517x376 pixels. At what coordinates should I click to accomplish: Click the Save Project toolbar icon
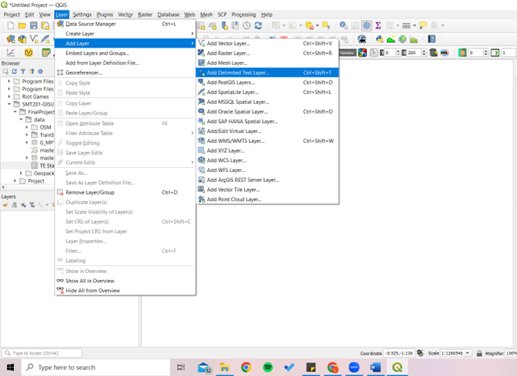33,26
